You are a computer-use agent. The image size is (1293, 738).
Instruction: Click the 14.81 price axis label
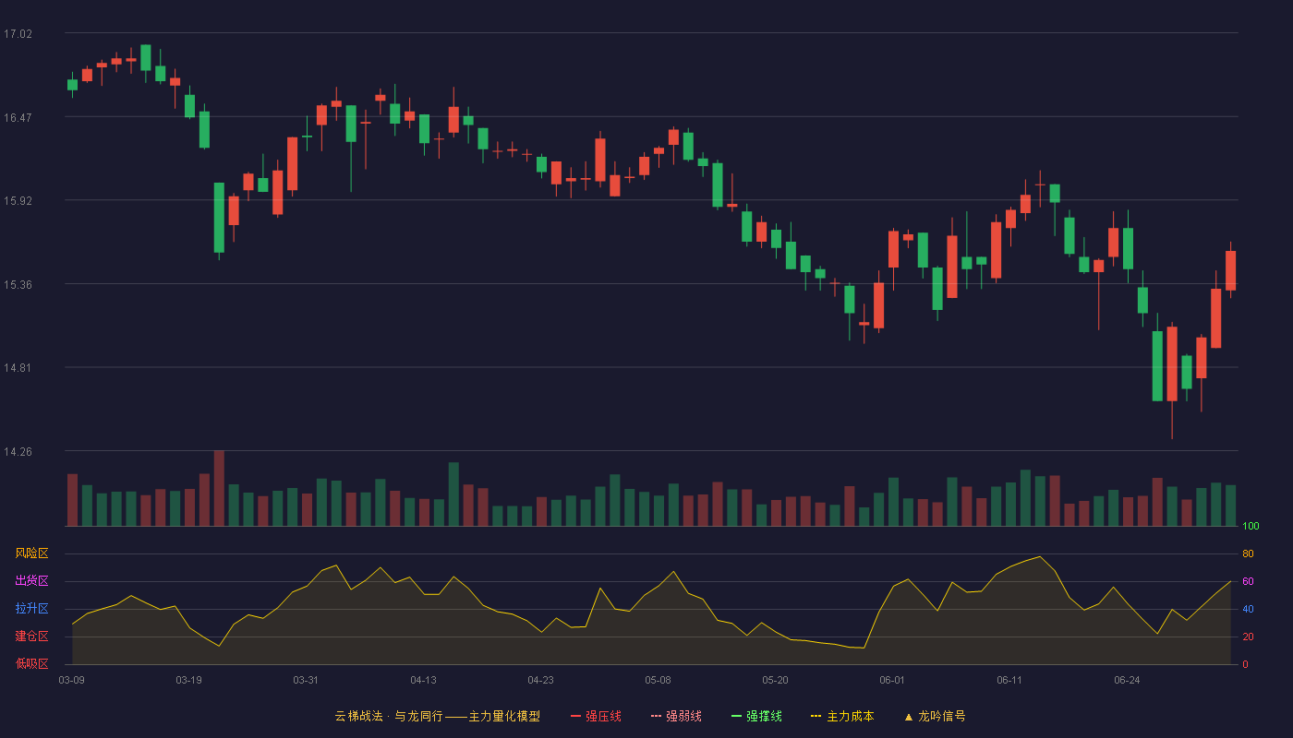[x=18, y=368]
